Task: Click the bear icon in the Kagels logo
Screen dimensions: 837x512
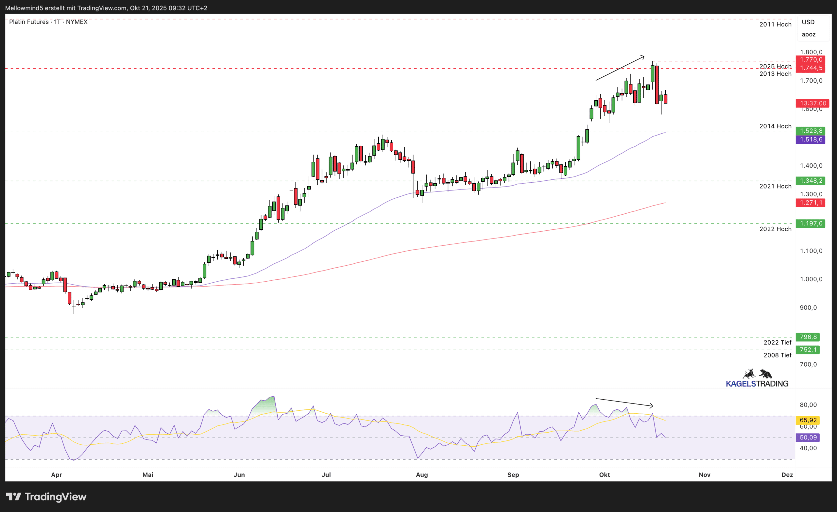Action: point(766,374)
